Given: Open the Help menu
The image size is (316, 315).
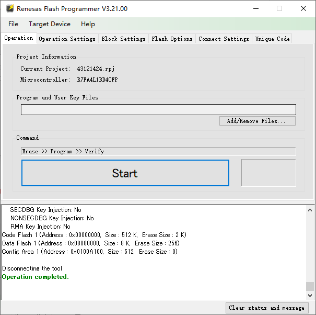Looking at the screenshot, I should coord(88,24).
